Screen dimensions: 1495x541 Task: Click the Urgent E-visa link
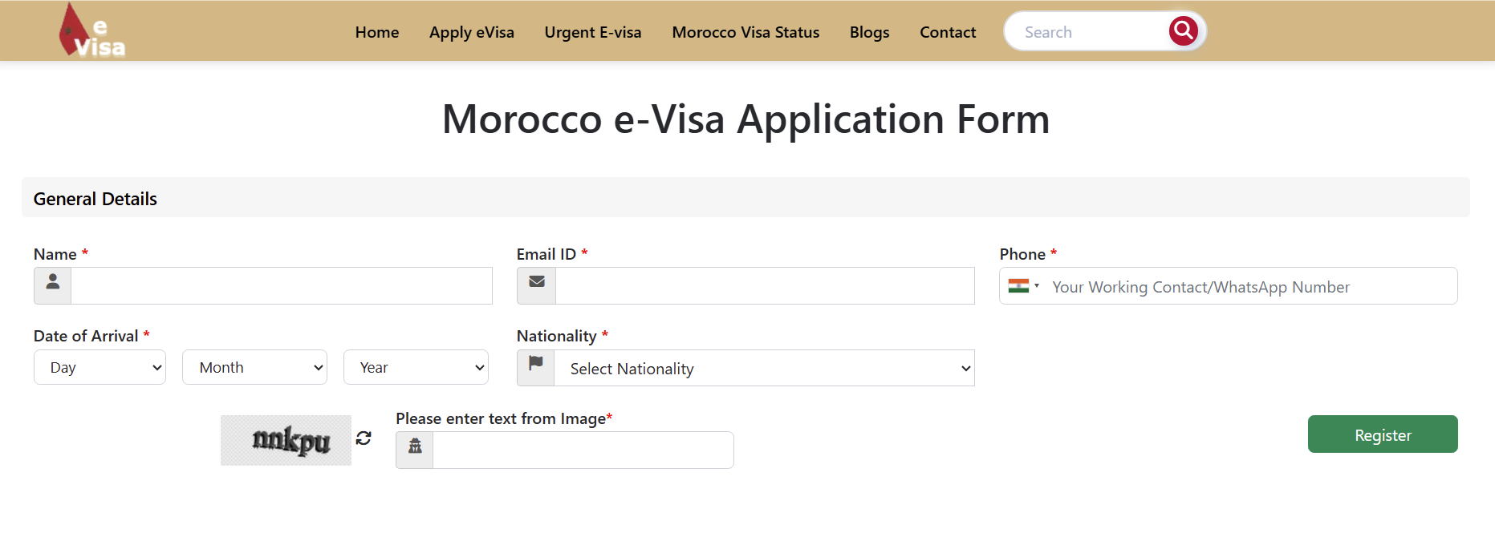click(593, 32)
